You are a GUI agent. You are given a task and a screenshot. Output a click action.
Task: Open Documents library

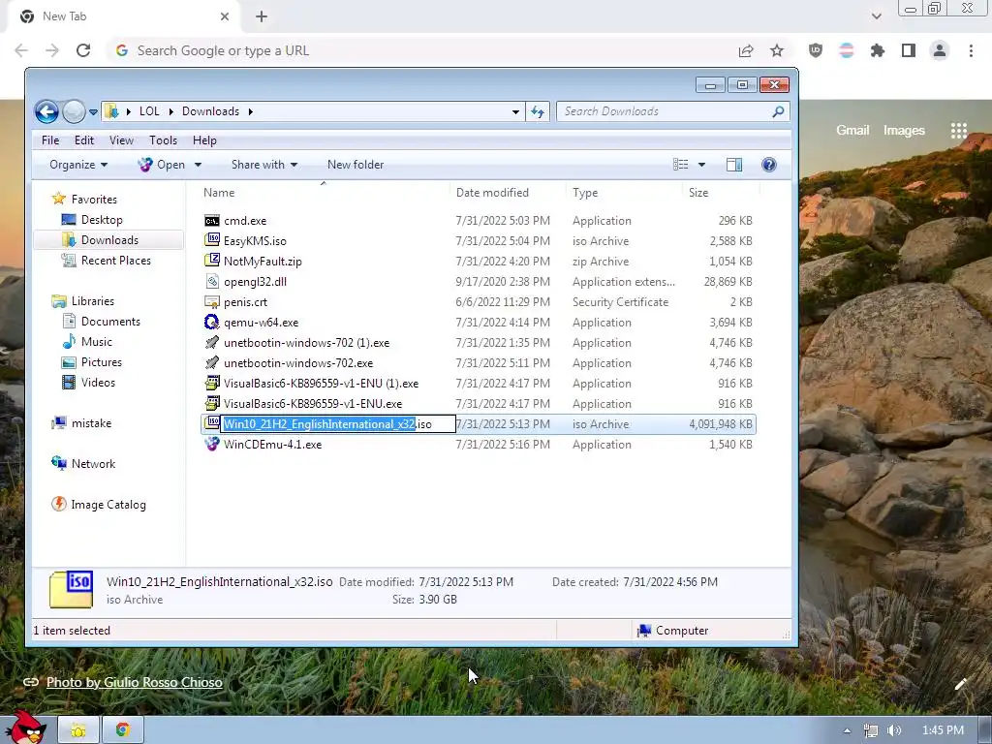(110, 322)
